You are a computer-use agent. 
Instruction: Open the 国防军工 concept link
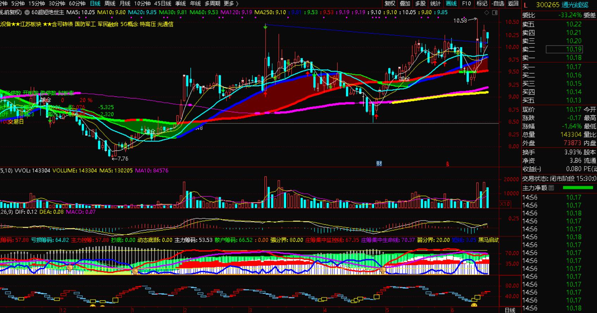(85, 24)
